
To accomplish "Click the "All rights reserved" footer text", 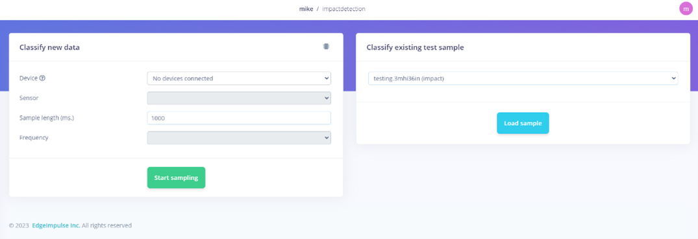I will (x=107, y=225).
